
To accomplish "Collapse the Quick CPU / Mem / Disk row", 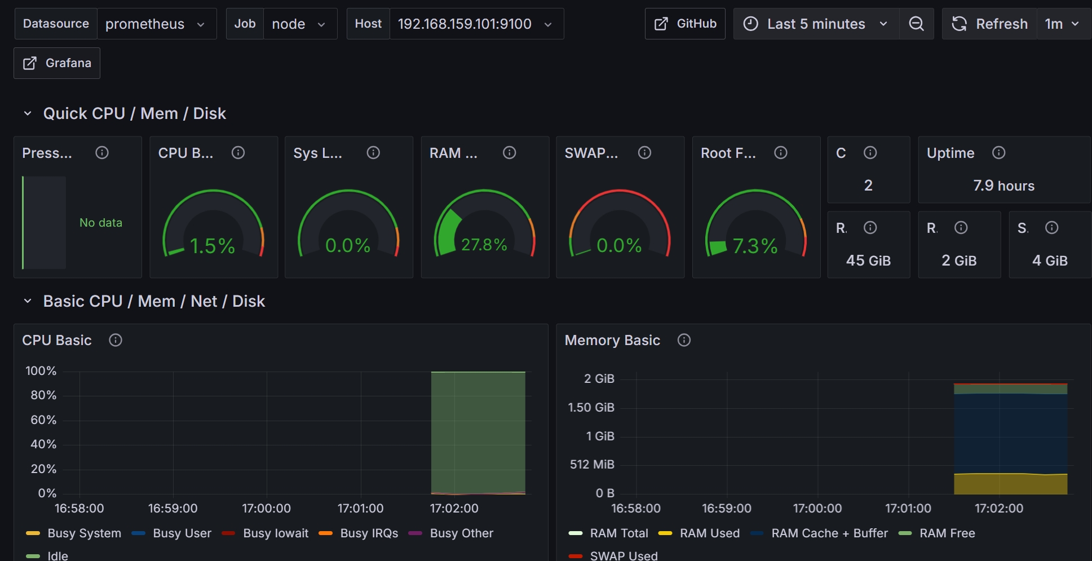I will point(28,114).
